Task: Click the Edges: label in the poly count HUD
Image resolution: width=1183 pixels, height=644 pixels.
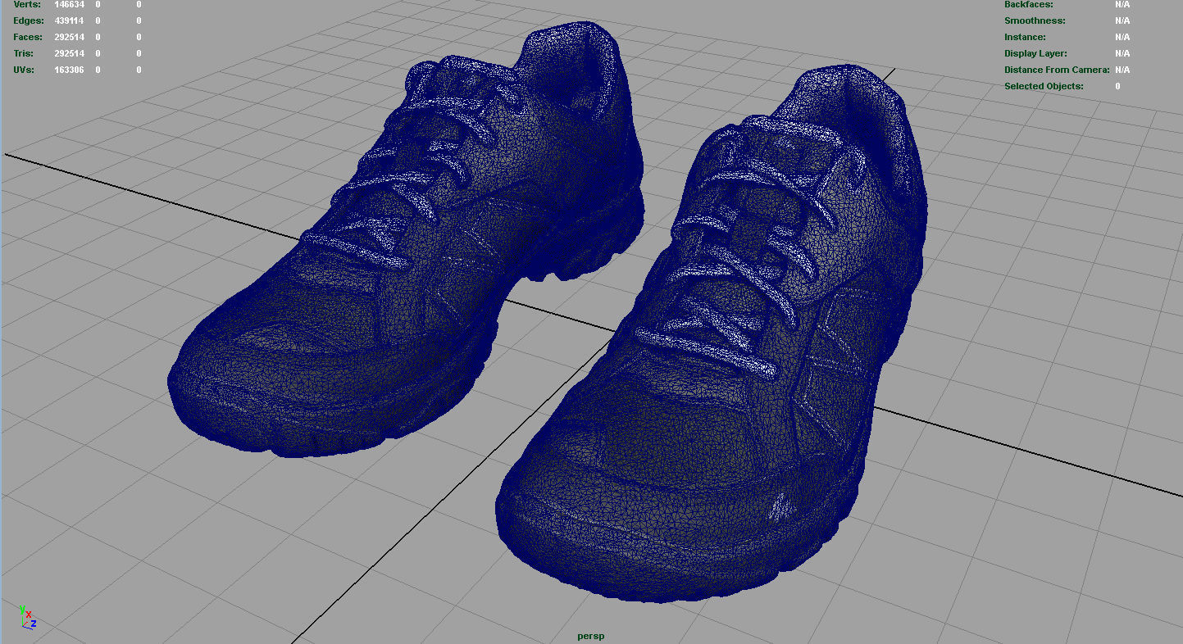Action: (x=28, y=20)
